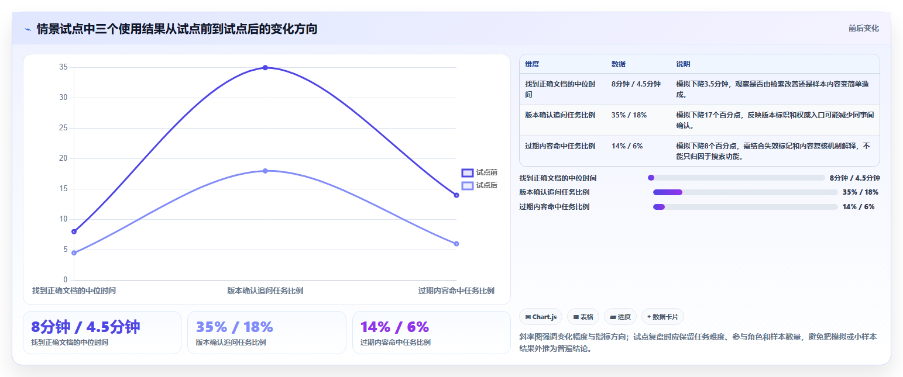Click x-axis label 过期内容命中任务比例
The image size is (903, 377).
coord(456,290)
